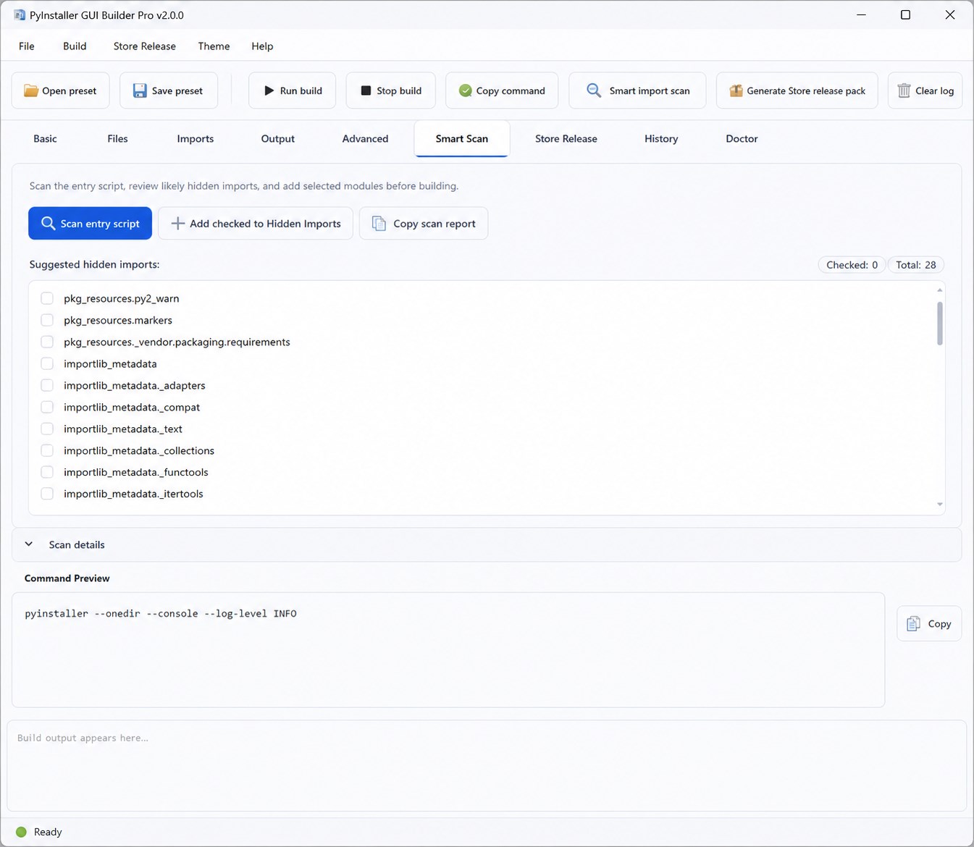Click the plus icon for Add checked
Viewport: 974px width, 847px height.
point(177,224)
